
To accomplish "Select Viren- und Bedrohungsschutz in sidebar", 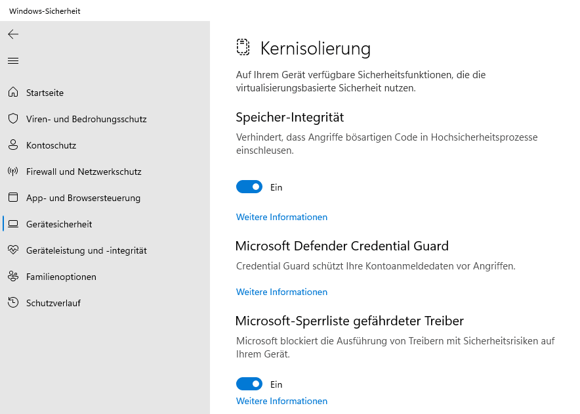I will [x=86, y=119].
